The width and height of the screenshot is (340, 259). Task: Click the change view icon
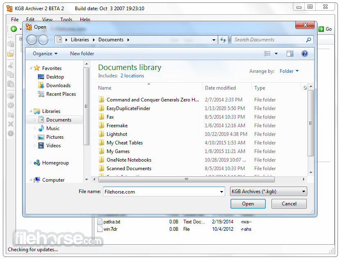267,54
